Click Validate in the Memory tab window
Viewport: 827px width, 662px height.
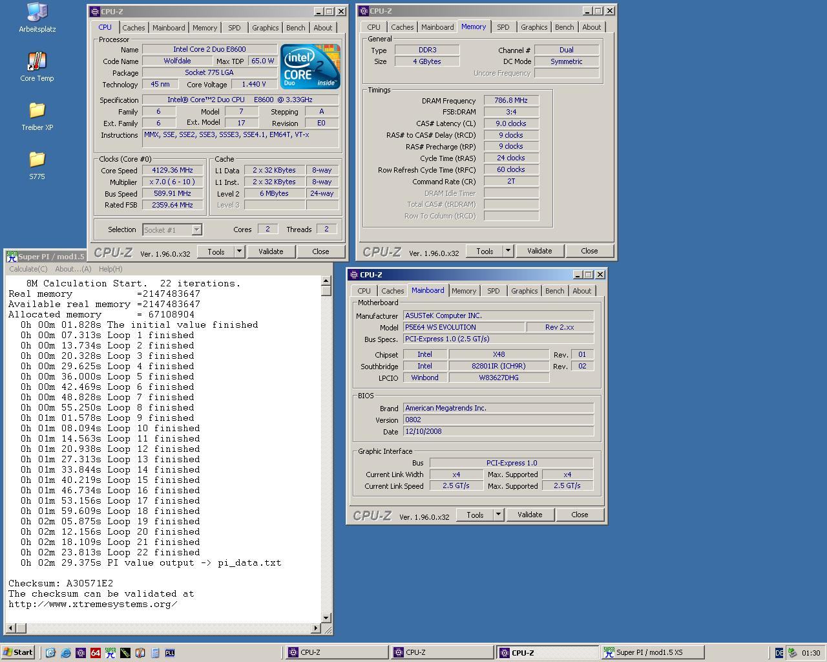(x=539, y=251)
